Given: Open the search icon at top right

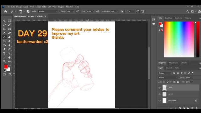Looking at the screenshot, I should (187, 12).
